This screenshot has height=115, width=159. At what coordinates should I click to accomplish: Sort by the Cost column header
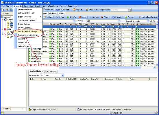click(x=103, y=24)
